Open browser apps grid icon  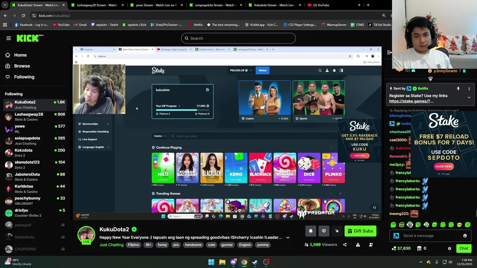coord(5,25)
